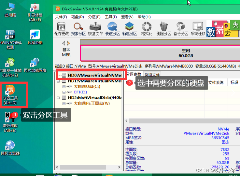Select 大白菜PE工具盘(Y:) partition
The image size is (240, 176).
point(92,103)
